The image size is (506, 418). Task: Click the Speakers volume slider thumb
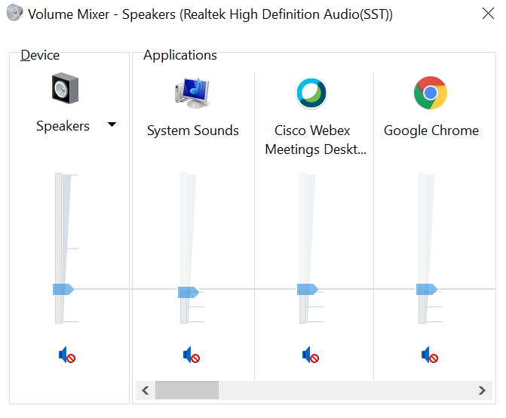coord(63,289)
